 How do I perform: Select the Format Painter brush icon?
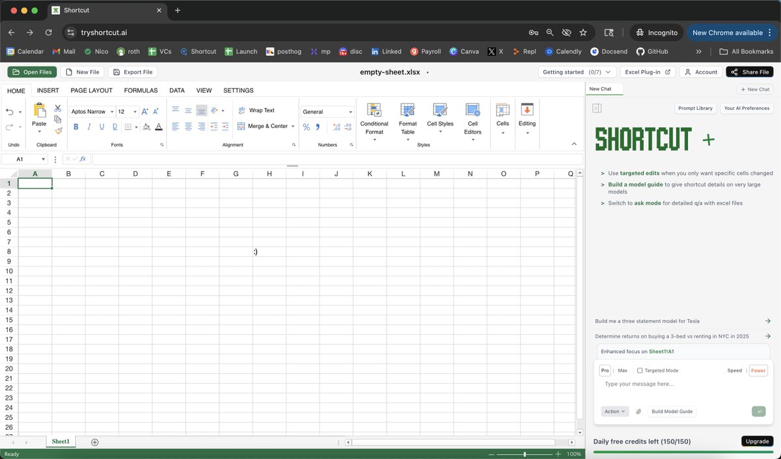point(58,131)
